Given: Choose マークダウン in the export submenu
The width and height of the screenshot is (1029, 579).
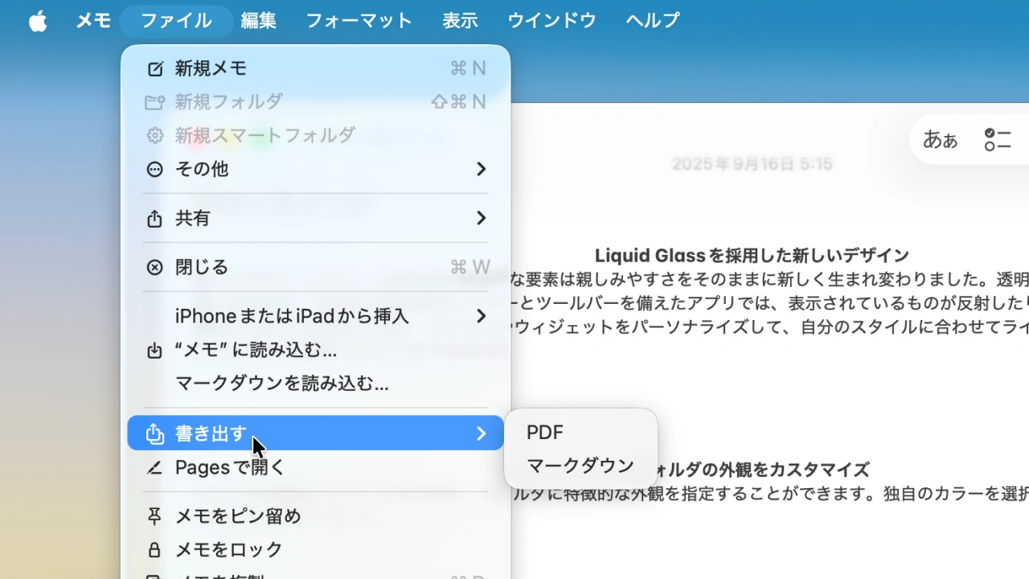Looking at the screenshot, I should [x=580, y=466].
